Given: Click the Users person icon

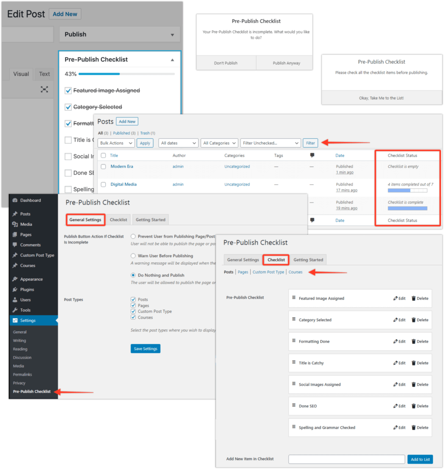Looking at the screenshot, I should [x=15, y=300].
